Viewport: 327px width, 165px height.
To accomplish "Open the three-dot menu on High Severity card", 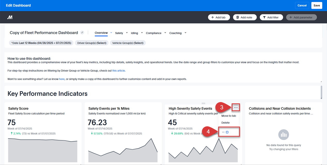I will [x=236, y=108].
